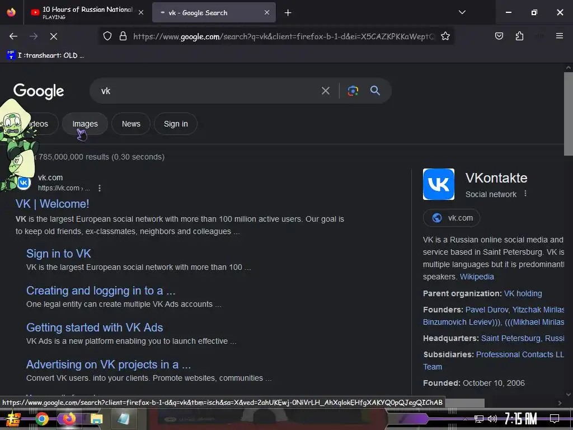Open more options beside Social network
573x430 pixels.
[525, 193]
